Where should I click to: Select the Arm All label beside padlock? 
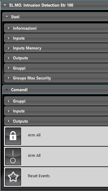(34, 135)
